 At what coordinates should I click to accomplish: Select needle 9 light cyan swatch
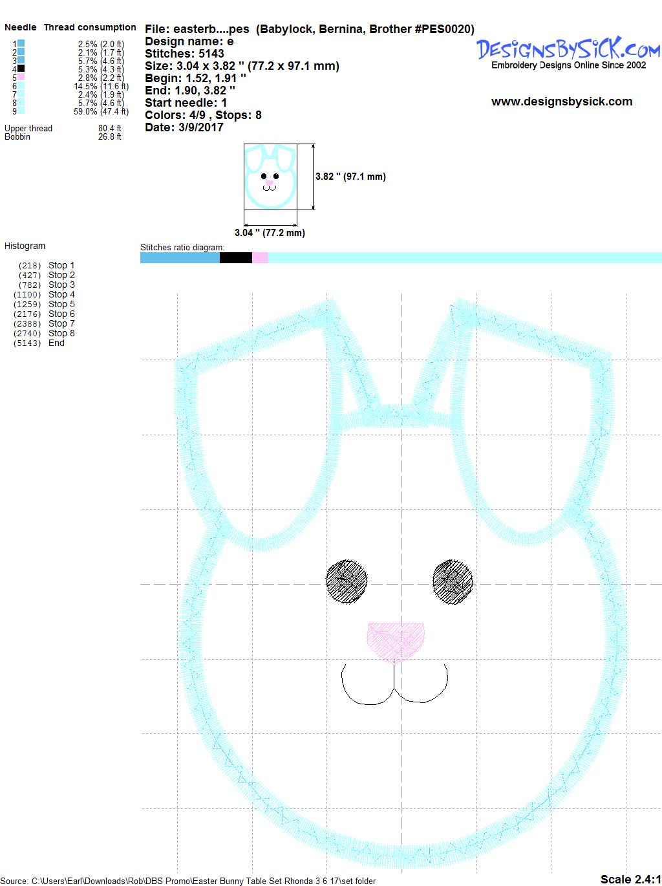21,111
